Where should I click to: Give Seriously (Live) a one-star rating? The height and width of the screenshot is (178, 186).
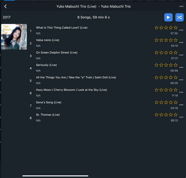pos(157,65)
